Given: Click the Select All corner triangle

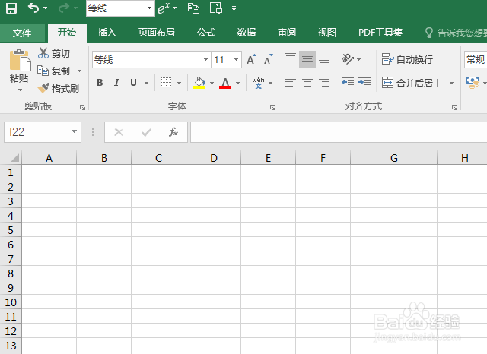Looking at the screenshot, I should (14, 158).
